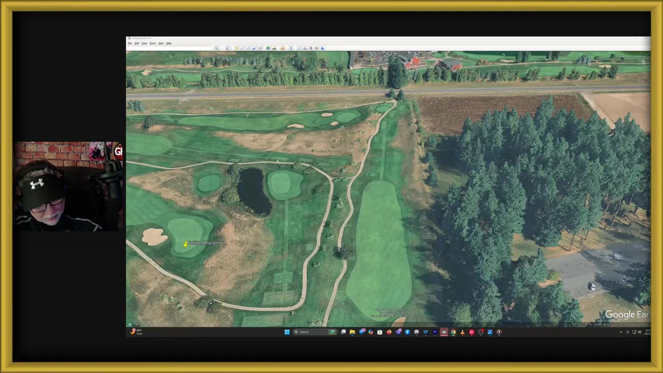
Task: Open VLC media player taskbar icon
Action: 463,332
